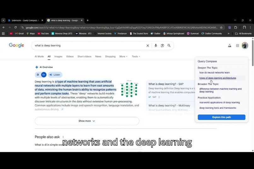Open the tab search dropdown arrow
Viewport: 254px width, 169px height.
point(3,20)
